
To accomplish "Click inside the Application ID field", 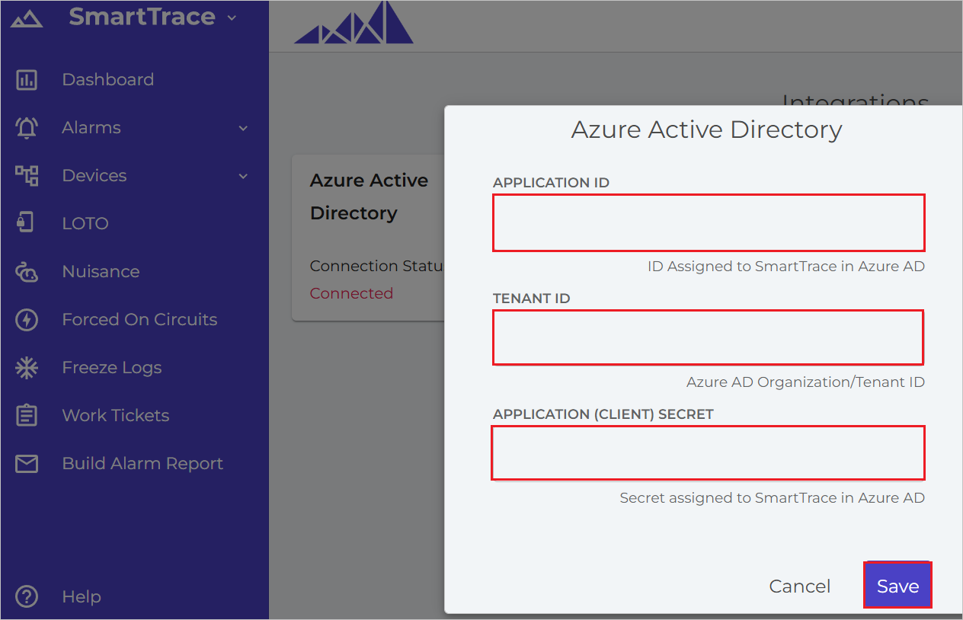I will (x=708, y=222).
